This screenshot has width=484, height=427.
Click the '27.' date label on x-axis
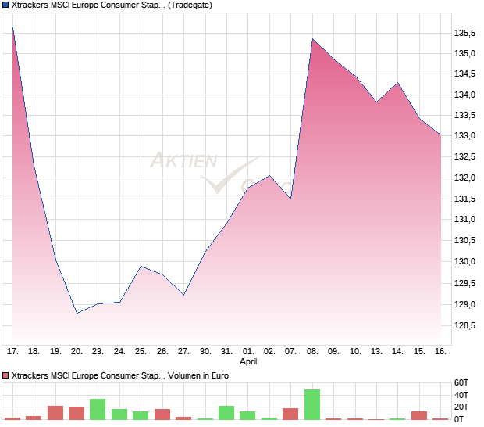(183, 352)
